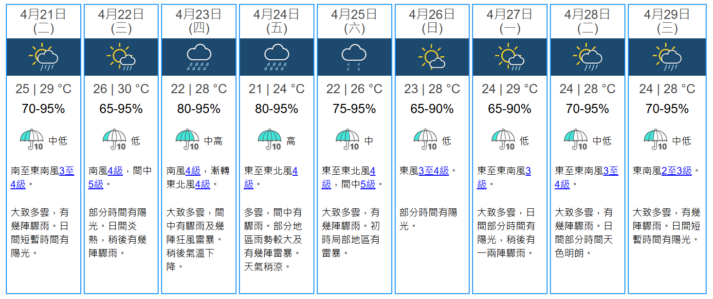Click the 80-95% humidity value for April 23
This screenshot has height=299, width=713.
point(199,109)
